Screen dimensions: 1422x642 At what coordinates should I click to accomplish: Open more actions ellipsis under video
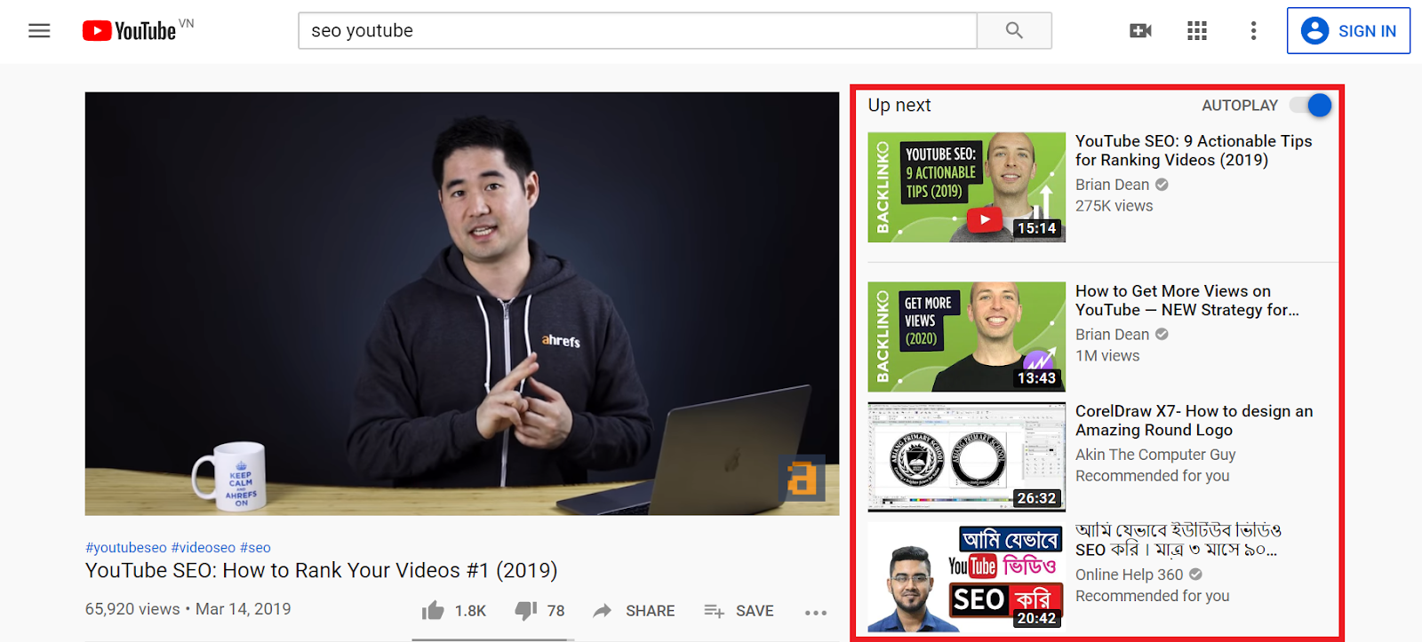816,612
